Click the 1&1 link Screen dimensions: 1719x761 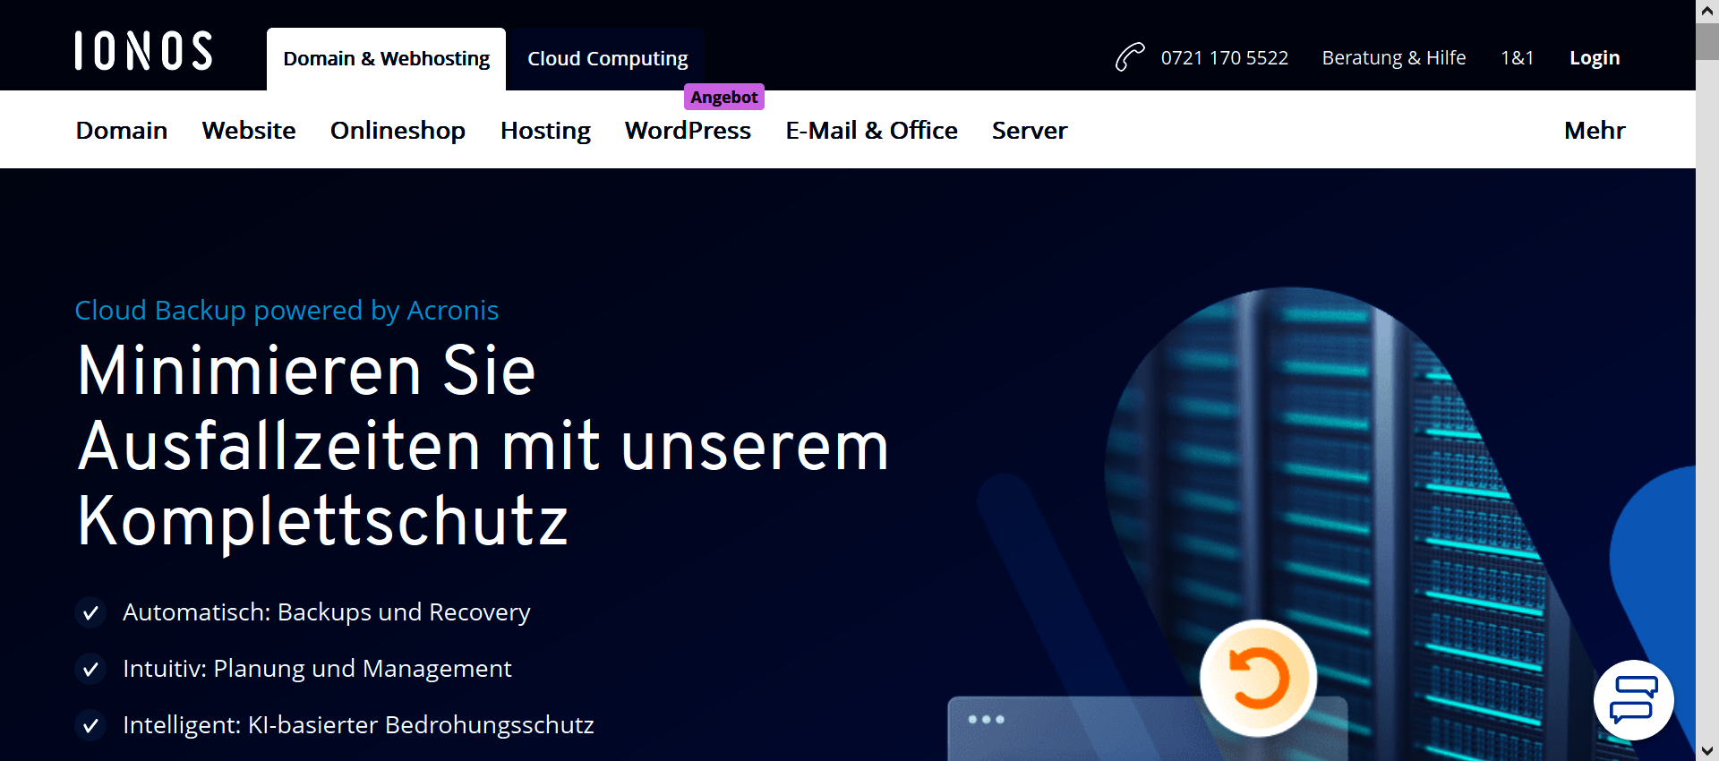tap(1518, 58)
